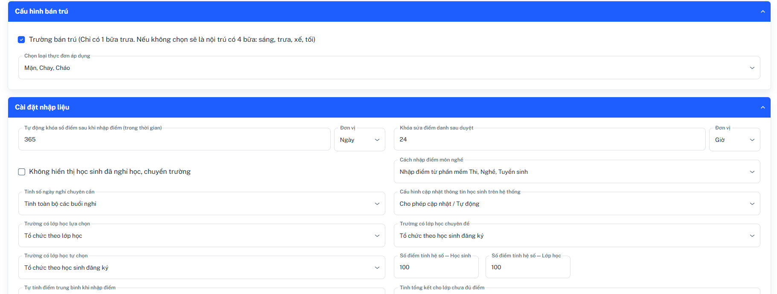
Task: Uncheck the Trường bán trú checkbox
Action: [21, 40]
